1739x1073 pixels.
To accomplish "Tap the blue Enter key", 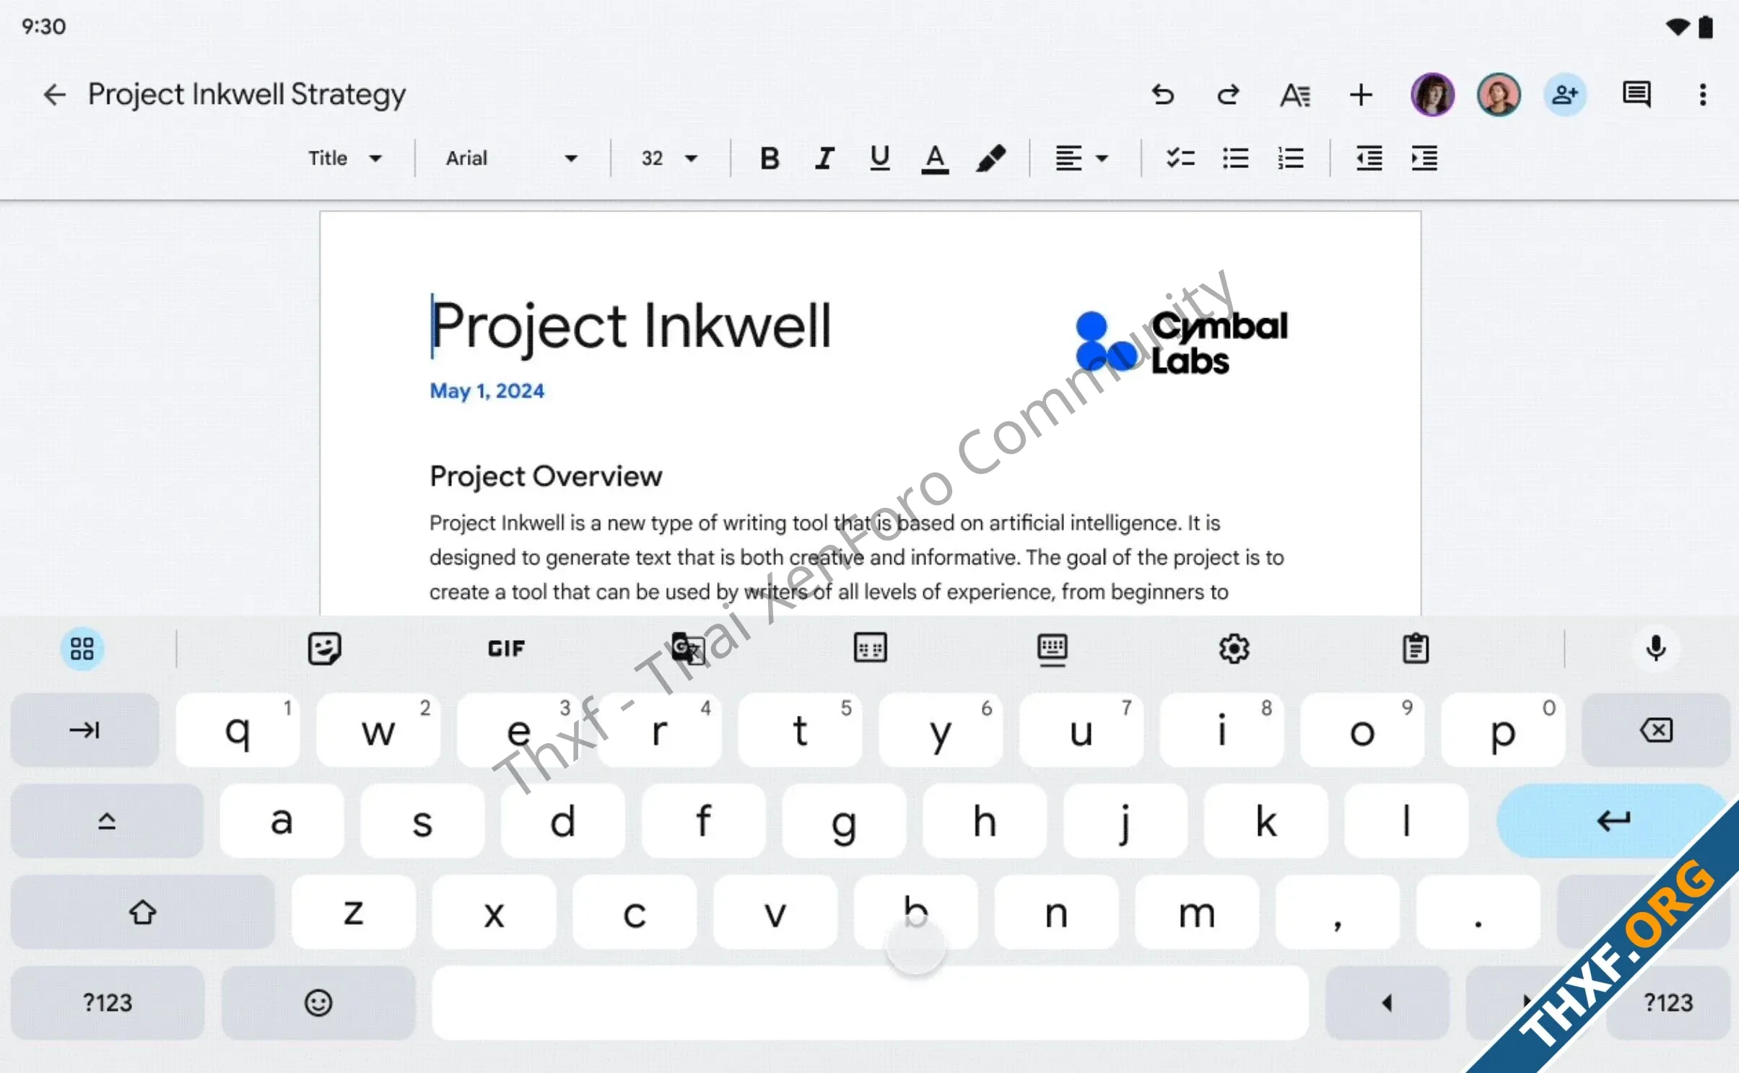I will pyautogui.click(x=1613, y=820).
